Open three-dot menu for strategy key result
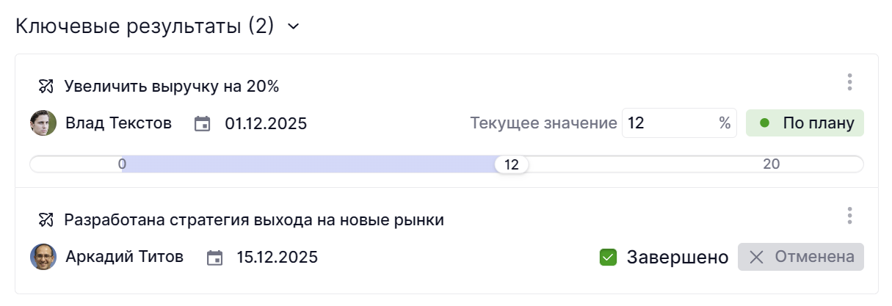Viewport: 892px width, 306px height. pyautogui.click(x=849, y=216)
